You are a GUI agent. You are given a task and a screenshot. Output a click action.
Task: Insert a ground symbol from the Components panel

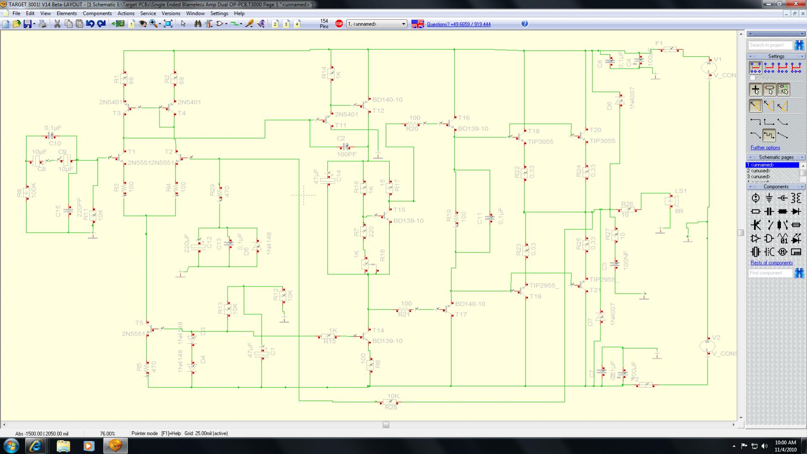pos(769,198)
